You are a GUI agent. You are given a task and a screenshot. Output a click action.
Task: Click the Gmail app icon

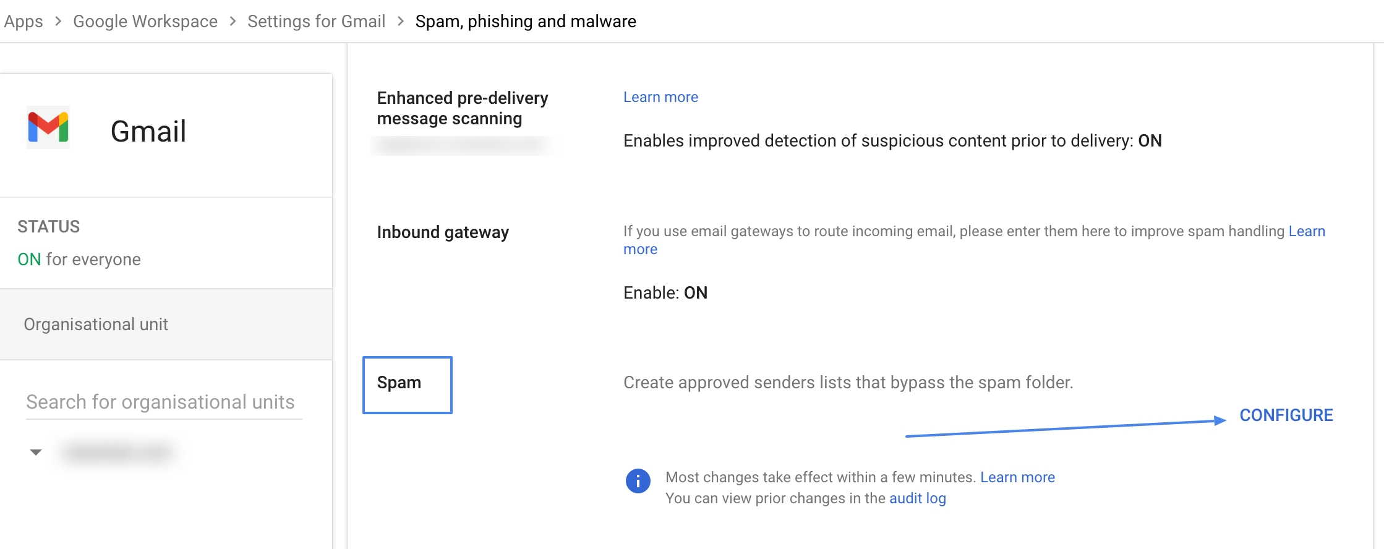(48, 128)
